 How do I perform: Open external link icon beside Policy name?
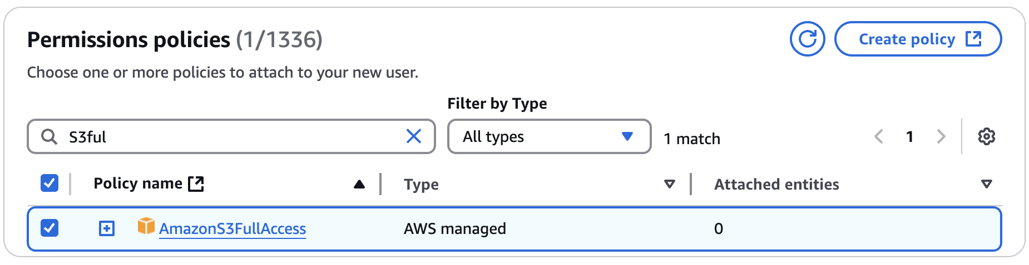(x=196, y=184)
